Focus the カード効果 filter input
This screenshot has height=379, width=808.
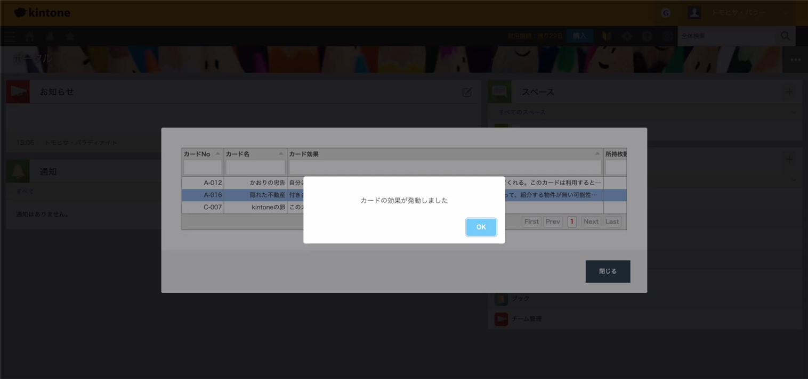[445, 168]
